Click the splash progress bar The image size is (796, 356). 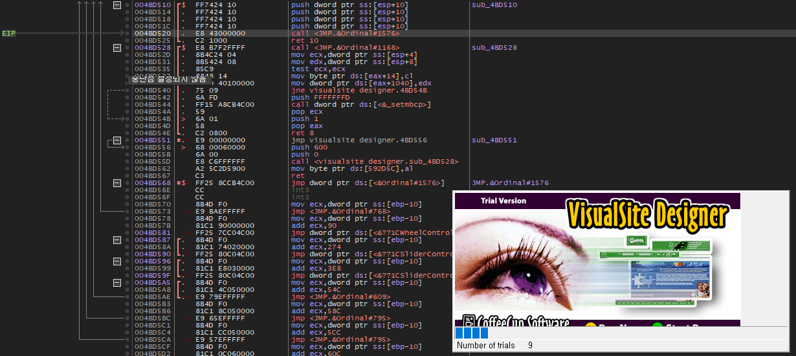point(621,333)
